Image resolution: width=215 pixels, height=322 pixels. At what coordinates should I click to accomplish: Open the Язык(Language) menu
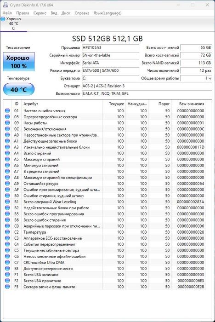pyautogui.click(x=107, y=13)
